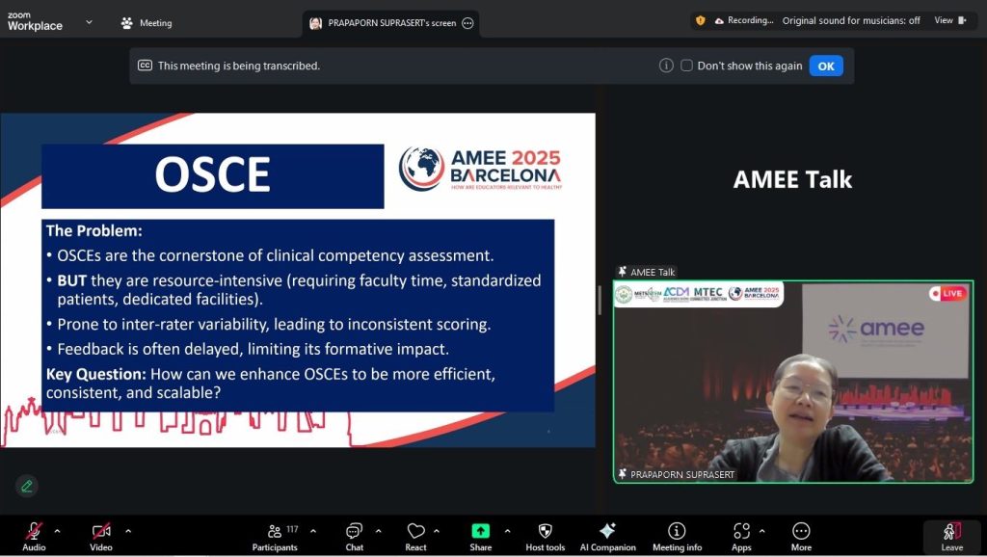Image resolution: width=987 pixels, height=557 pixels.
Task: Click the annotation pencil on shared screen
Action: (26, 486)
